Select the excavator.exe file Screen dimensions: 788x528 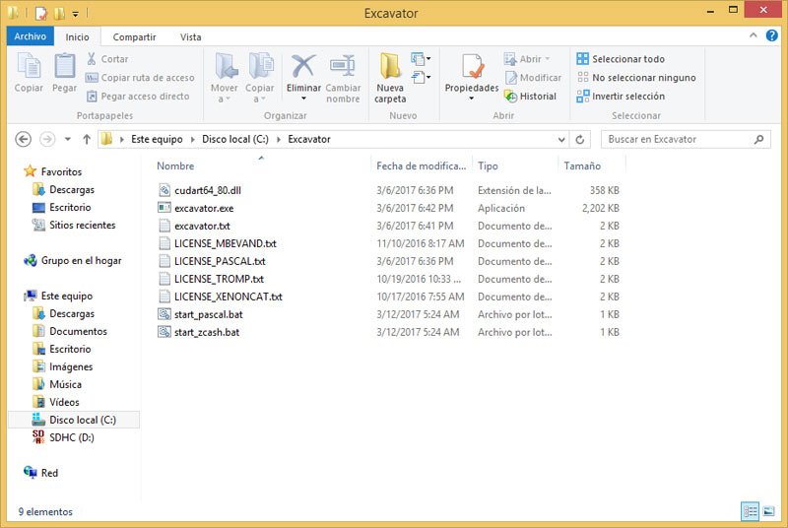204,208
